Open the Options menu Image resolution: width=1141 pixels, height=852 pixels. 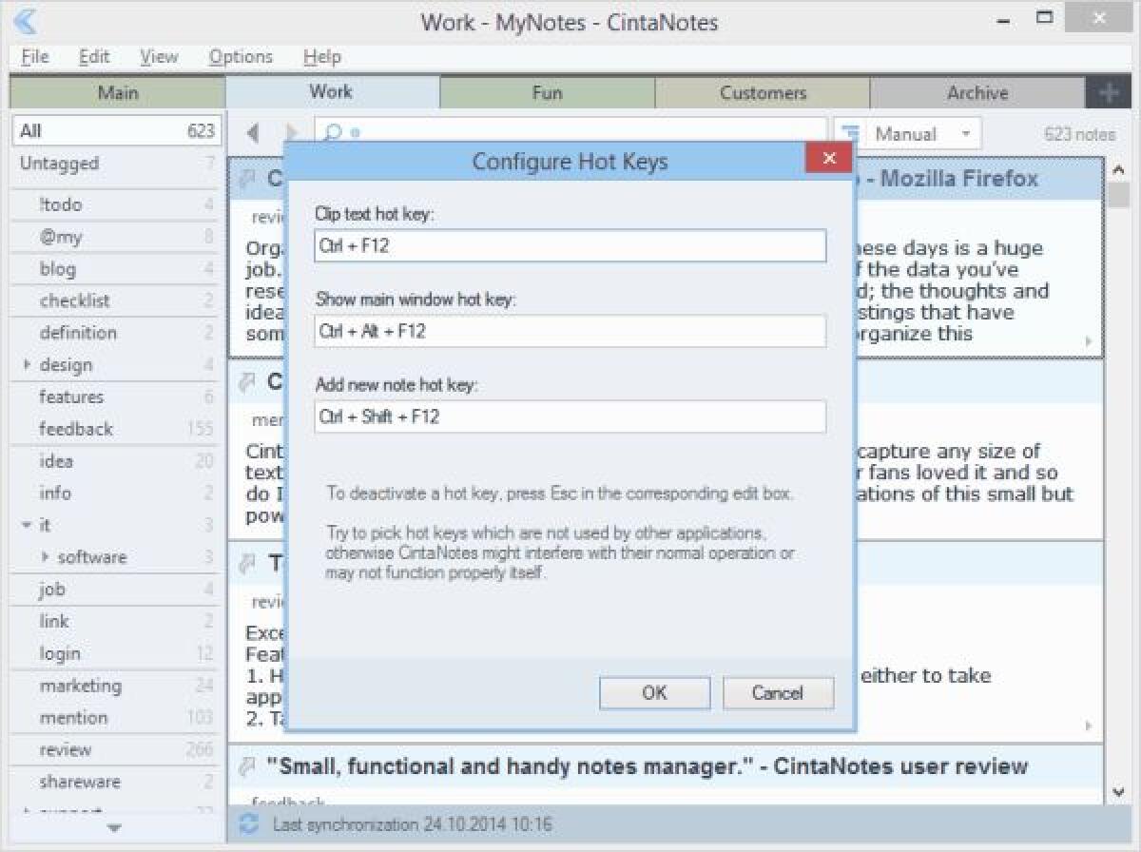(x=240, y=57)
